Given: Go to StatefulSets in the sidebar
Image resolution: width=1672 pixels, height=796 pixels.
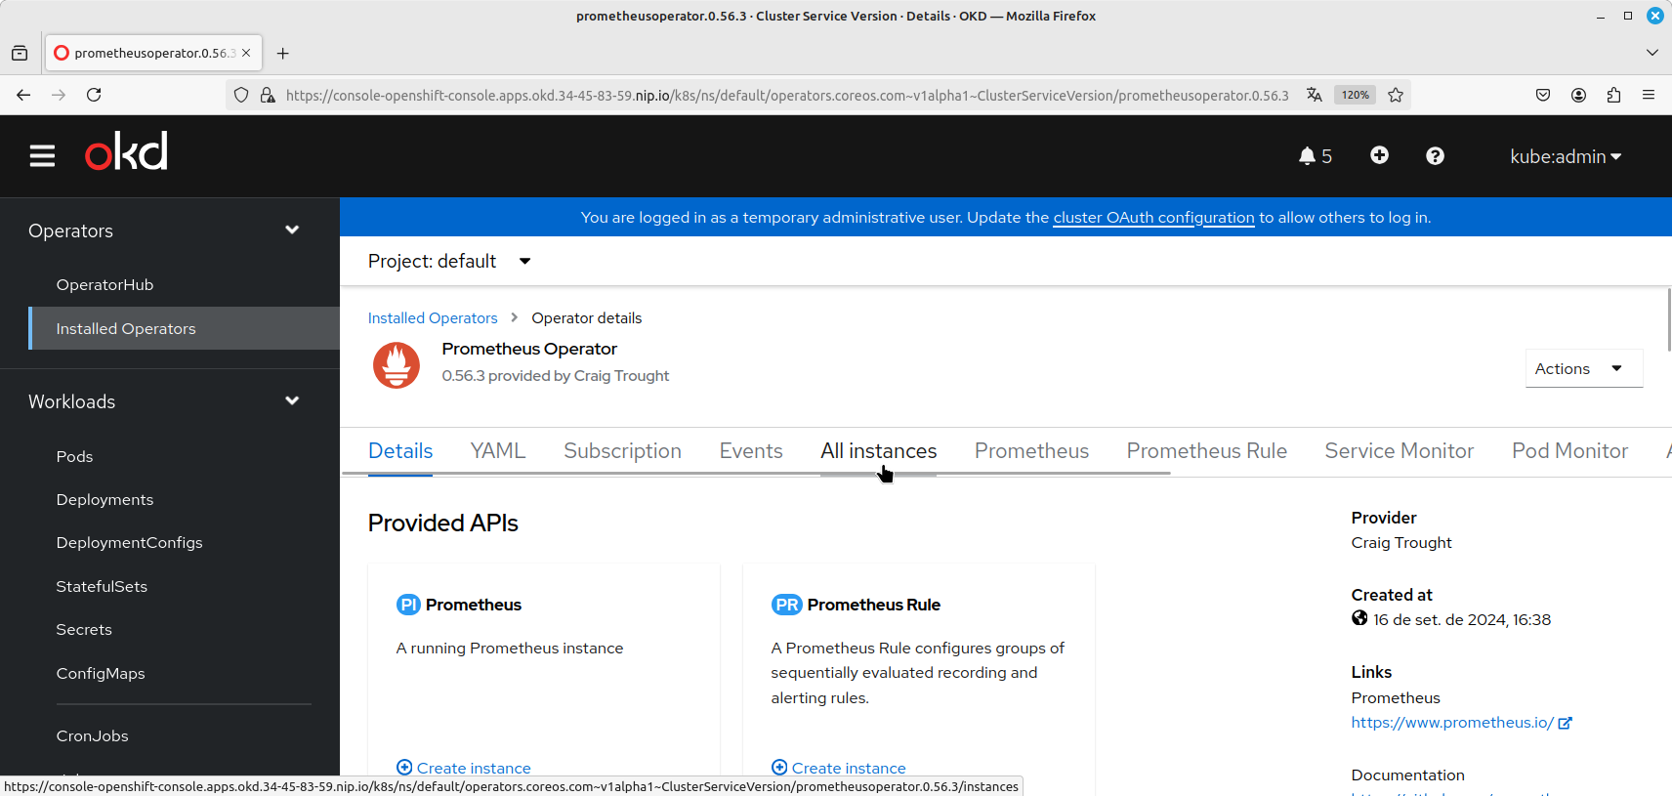Looking at the screenshot, I should [102, 587].
